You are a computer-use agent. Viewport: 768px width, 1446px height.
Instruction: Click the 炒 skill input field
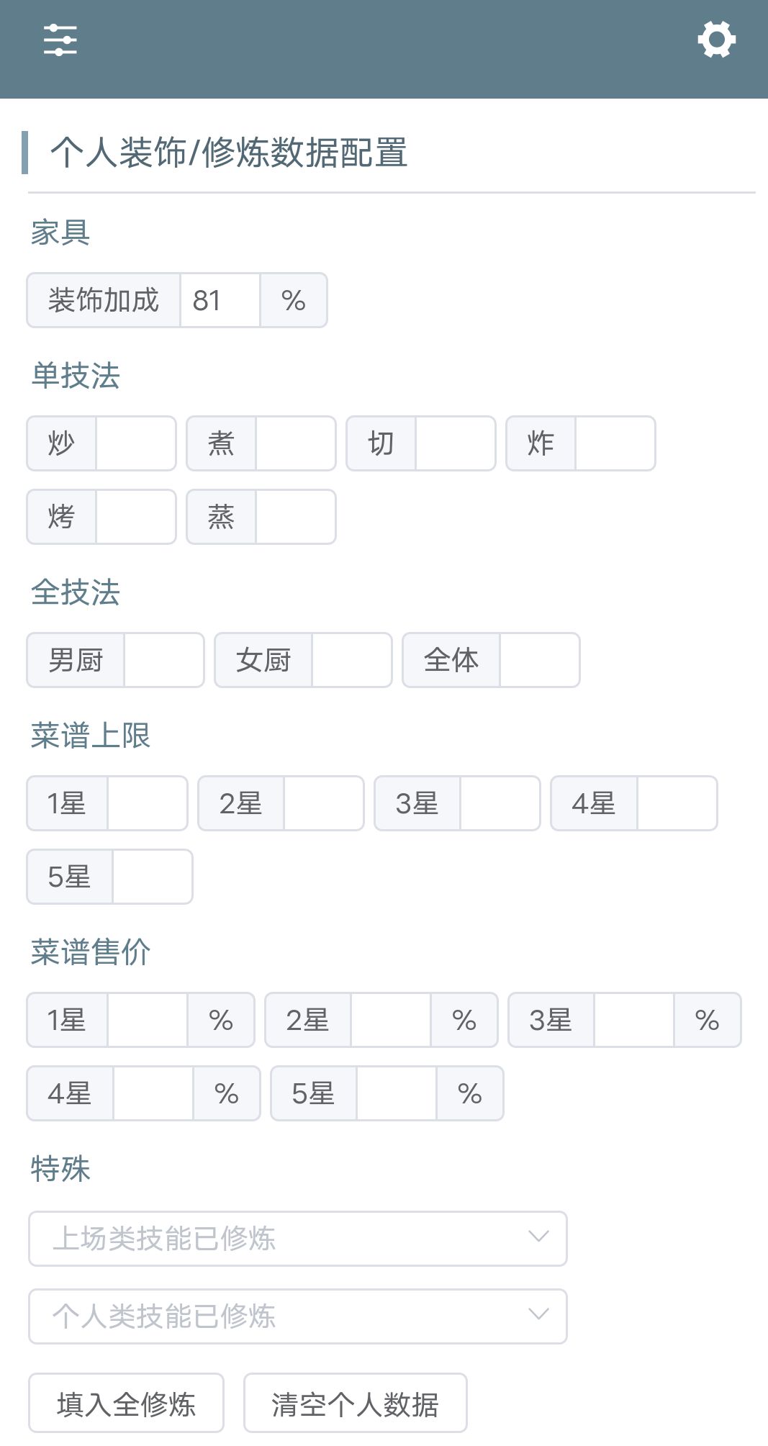point(135,443)
